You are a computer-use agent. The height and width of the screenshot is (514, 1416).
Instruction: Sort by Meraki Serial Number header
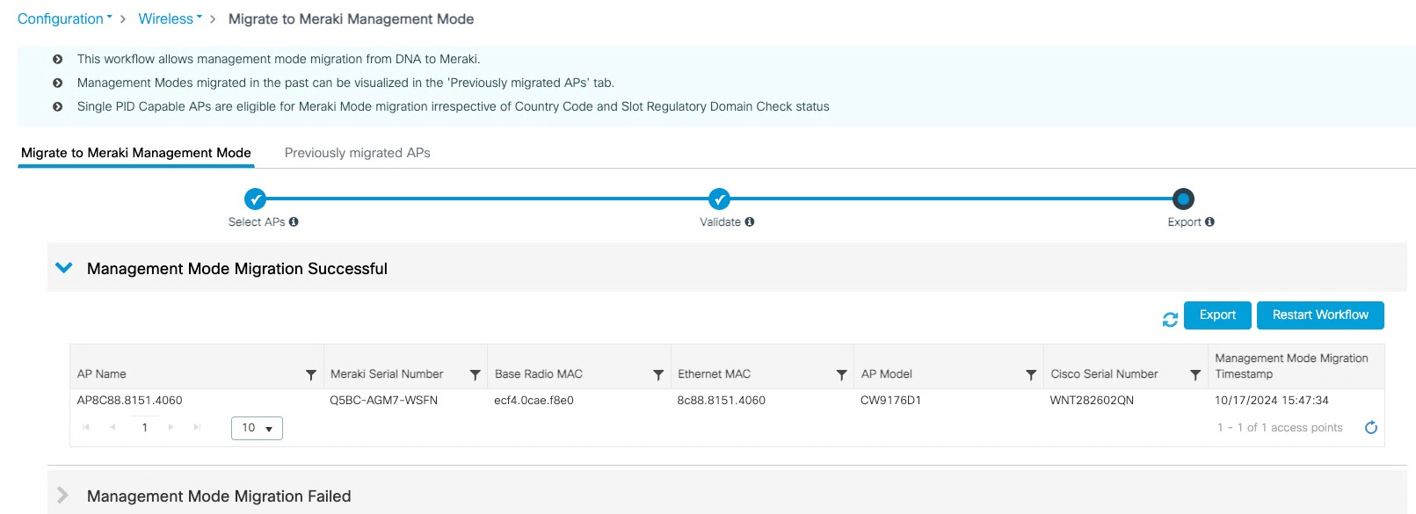(387, 374)
